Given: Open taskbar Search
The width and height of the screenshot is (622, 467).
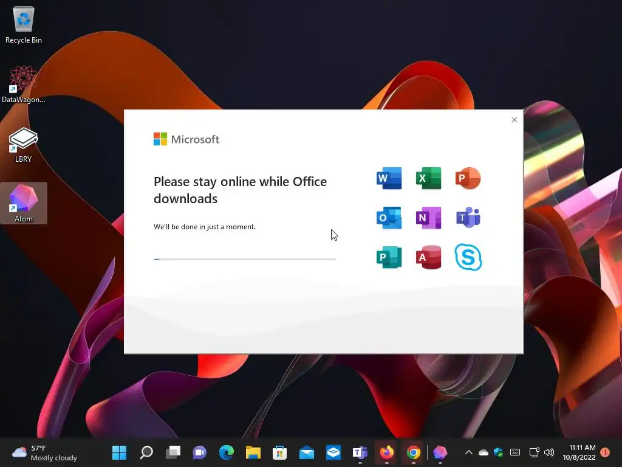Looking at the screenshot, I should [x=146, y=452].
